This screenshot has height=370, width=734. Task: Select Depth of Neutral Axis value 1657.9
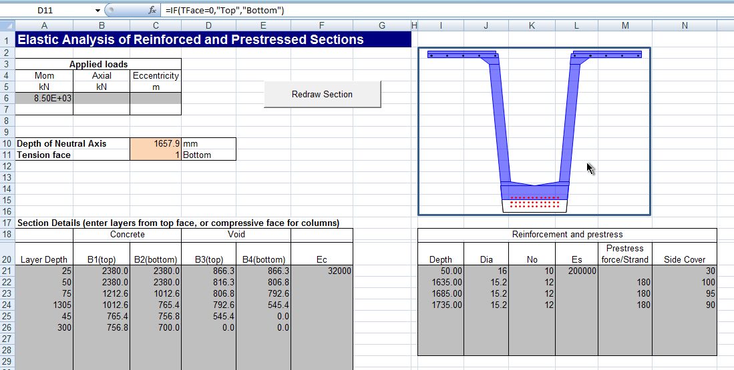click(x=156, y=143)
